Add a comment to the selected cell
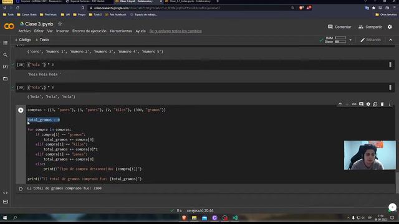The image size is (399, 224). [361, 104]
